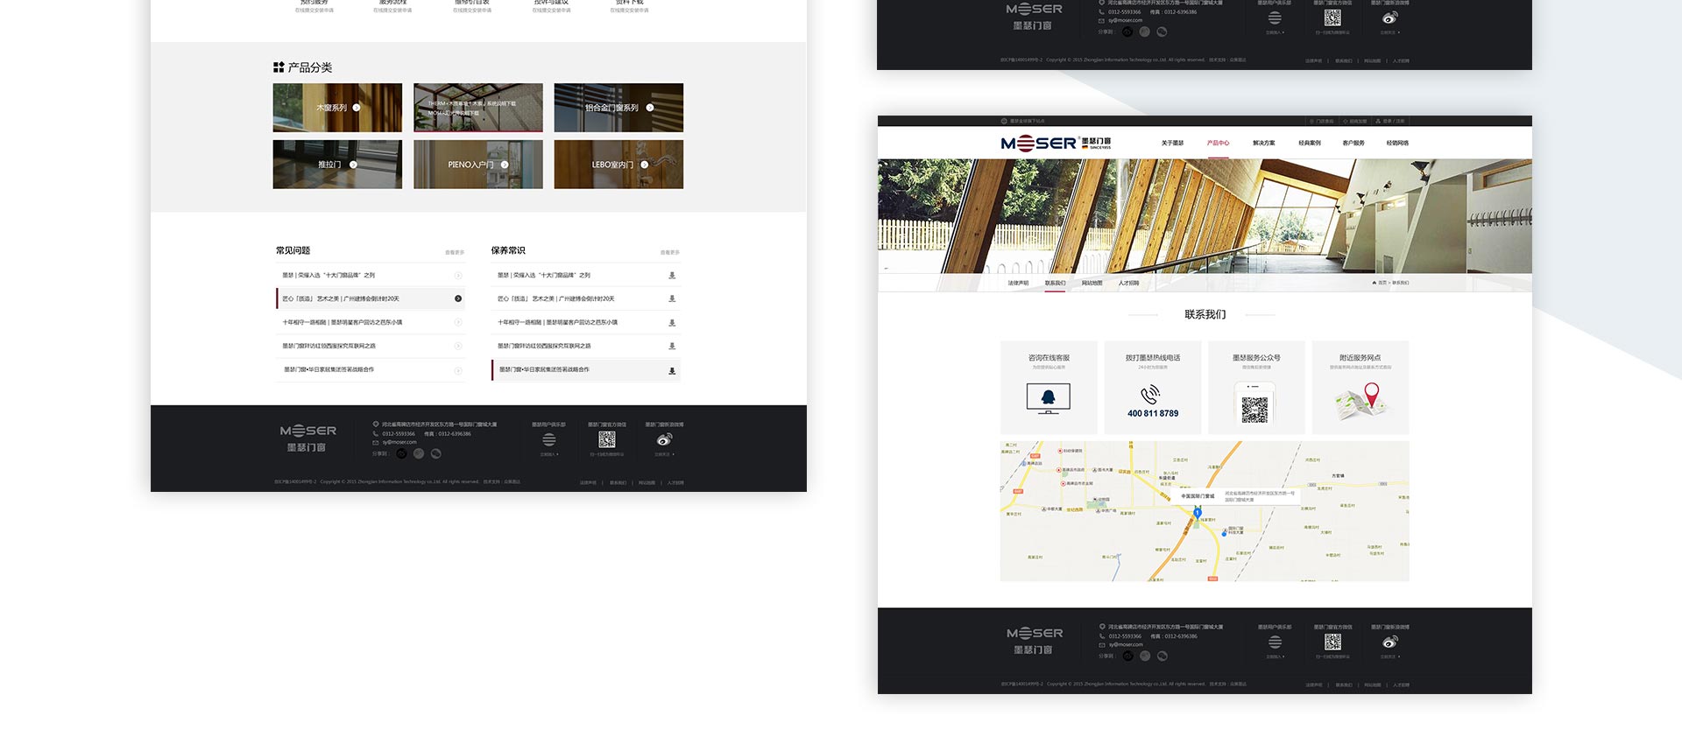The image size is (1682, 751).
Task: Click download icon on first 保养常识 list row
Action: pyautogui.click(x=672, y=276)
